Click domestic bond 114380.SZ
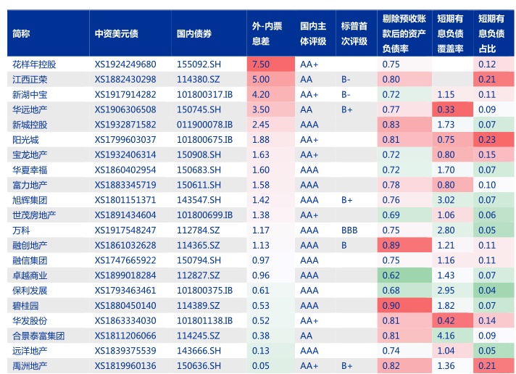This screenshot has width=516, height=374. coord(199,79)
